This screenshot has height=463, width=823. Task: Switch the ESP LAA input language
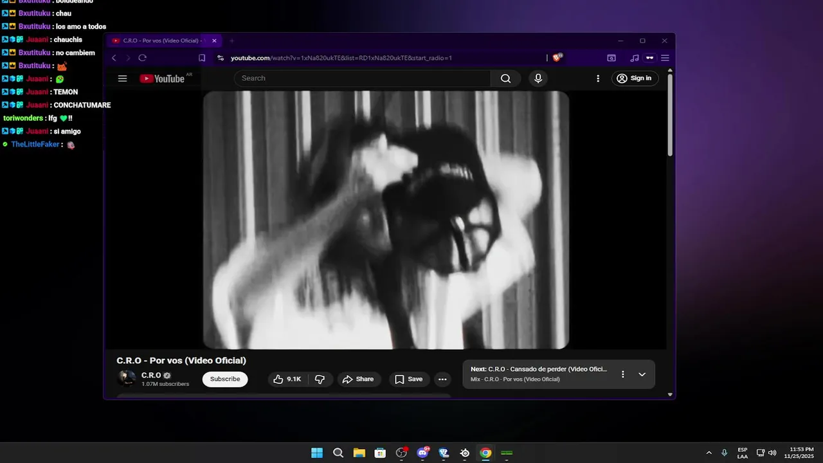click(x=743, y=453)
